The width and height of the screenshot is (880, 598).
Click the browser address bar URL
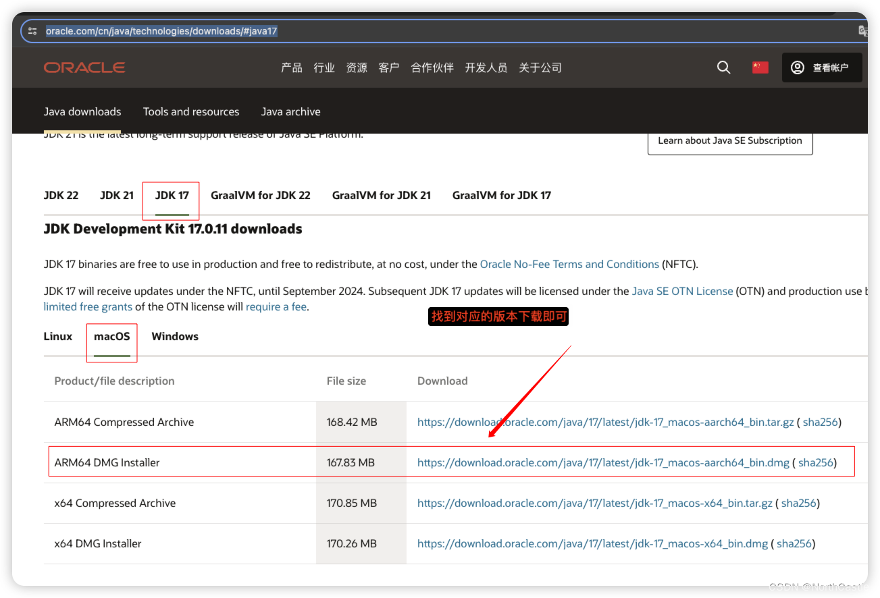[x=161, y=31]
